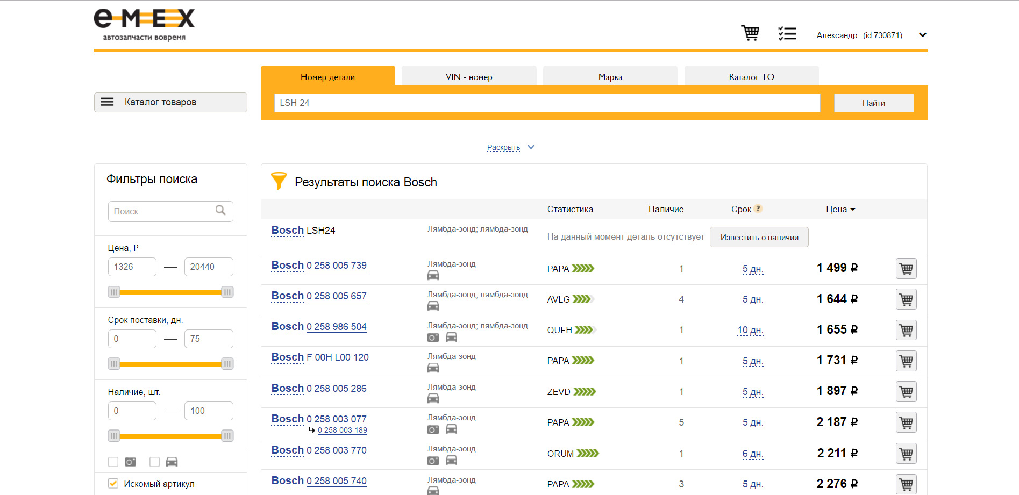The width and height of the screenshot is (1019, 495).
Task: View car applicability for 0 258 005 657
Action: coord(433,306)
